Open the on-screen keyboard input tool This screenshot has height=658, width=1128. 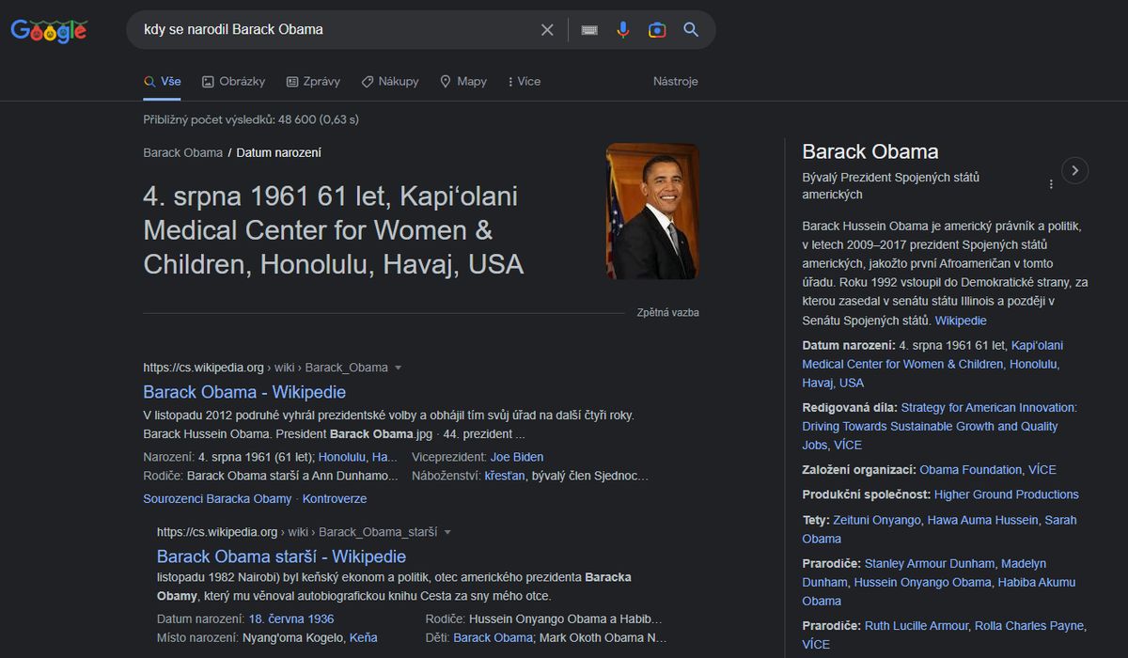[x=589, y=30]
